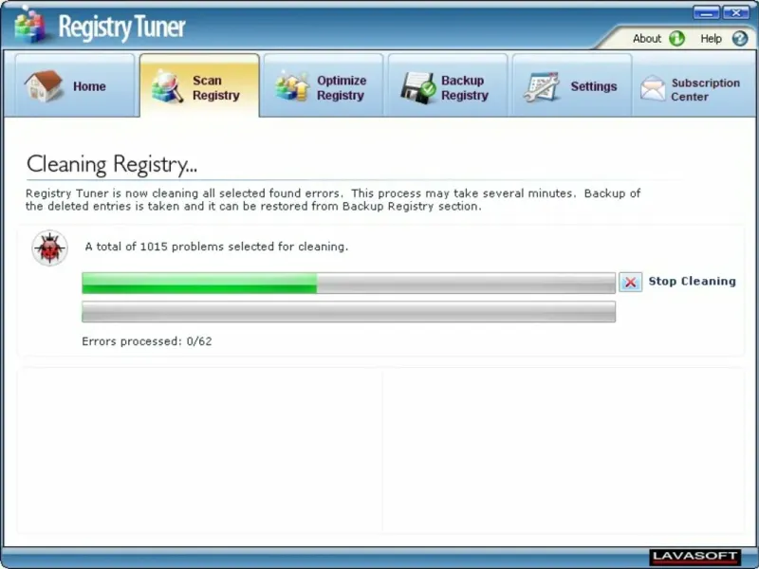Click the magnifier cubes Scan Registry icon
This screenshot has width=759, height=569.
point(167,86)
